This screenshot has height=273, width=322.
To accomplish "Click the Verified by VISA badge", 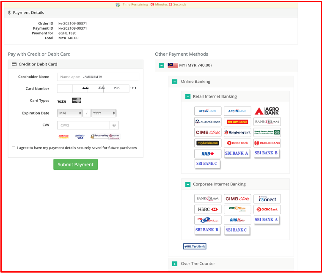I will coord(80,136).
